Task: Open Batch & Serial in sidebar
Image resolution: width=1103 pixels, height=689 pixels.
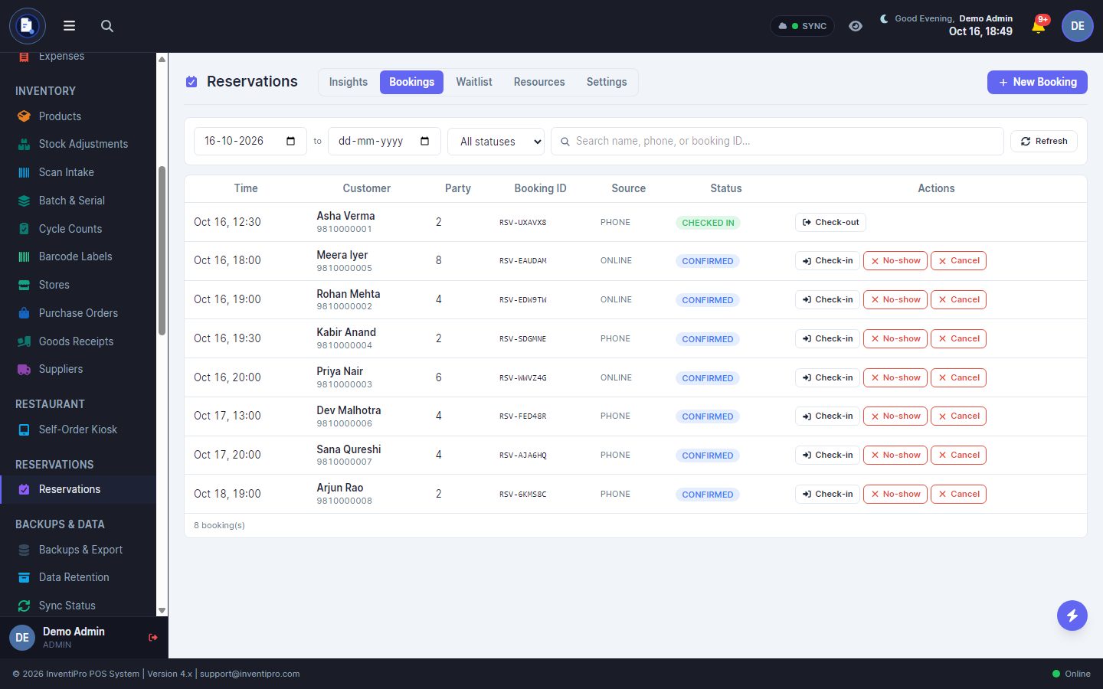Action: point(78,201)
